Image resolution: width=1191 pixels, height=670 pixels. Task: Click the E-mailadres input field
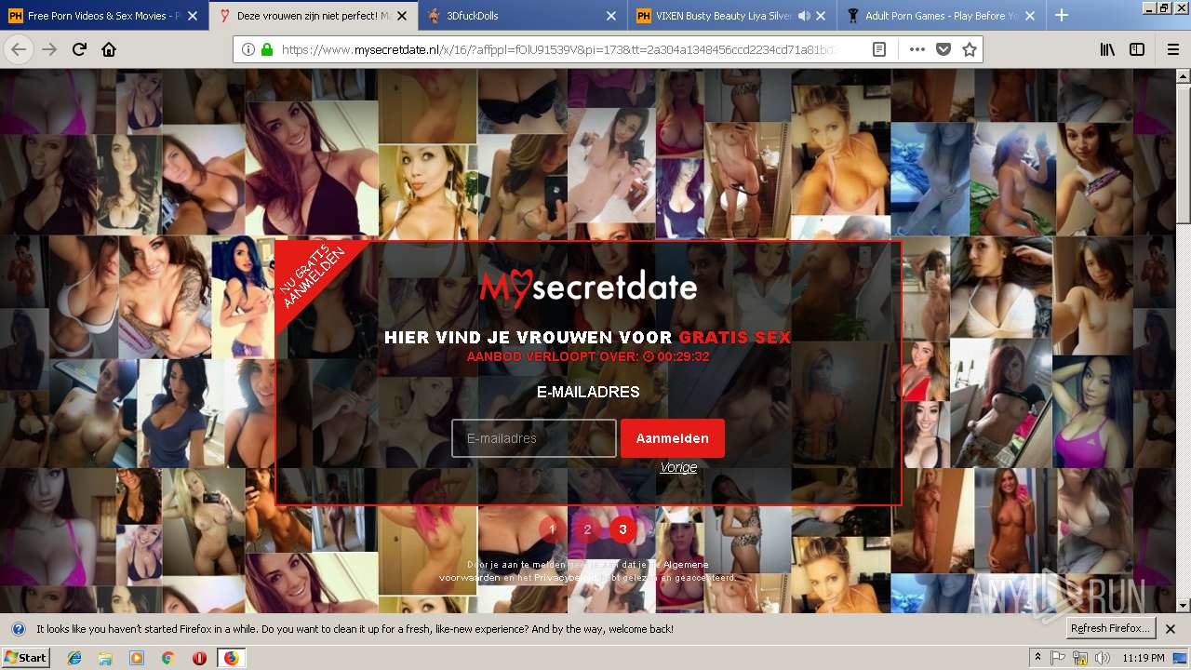coord(534,438)
